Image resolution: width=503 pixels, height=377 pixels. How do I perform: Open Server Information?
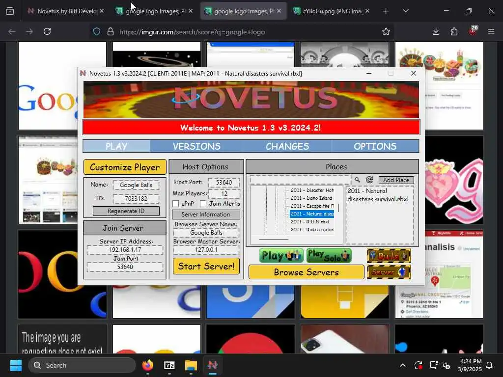[x=206, y=214]
